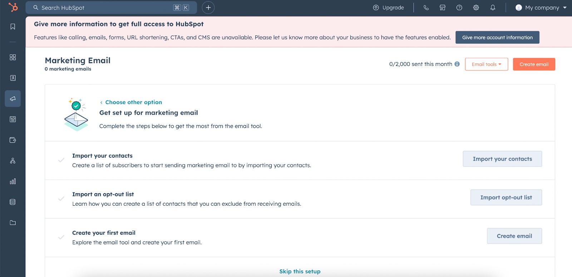Open the Marketplace storefront icon
The image size is (572, 277).
[443, 7]
